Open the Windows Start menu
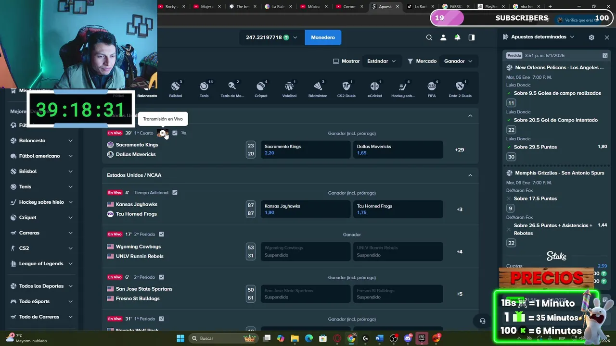Screen dimensions: 616x346 pos(180,338)
